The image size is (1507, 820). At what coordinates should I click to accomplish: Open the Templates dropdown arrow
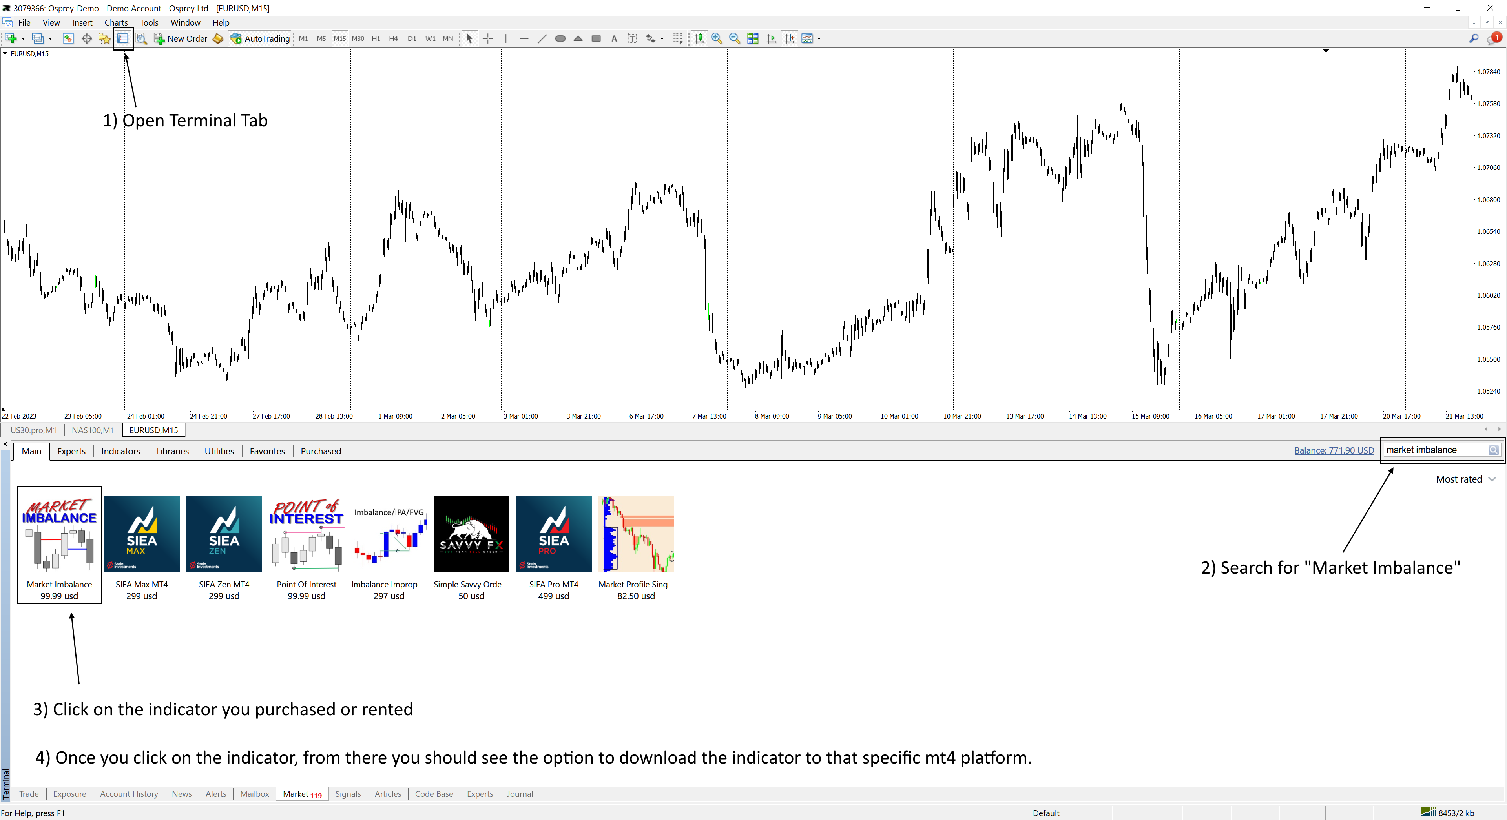[x=819, y=38]
